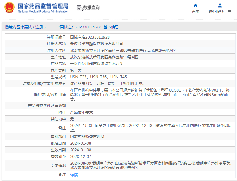Click the 首页 home icon

pyautogui.click(x=196, y=6)
